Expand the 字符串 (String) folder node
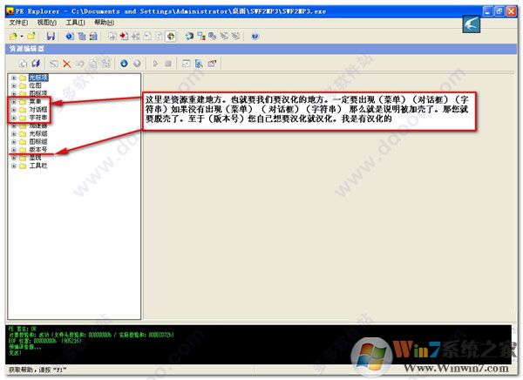The image size is (523, 380). click(x=13, y=117)
